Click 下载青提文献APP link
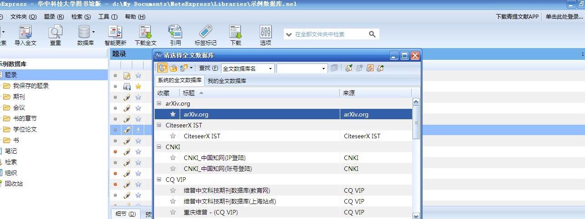 pyautogui.click(x=517, y=17)
